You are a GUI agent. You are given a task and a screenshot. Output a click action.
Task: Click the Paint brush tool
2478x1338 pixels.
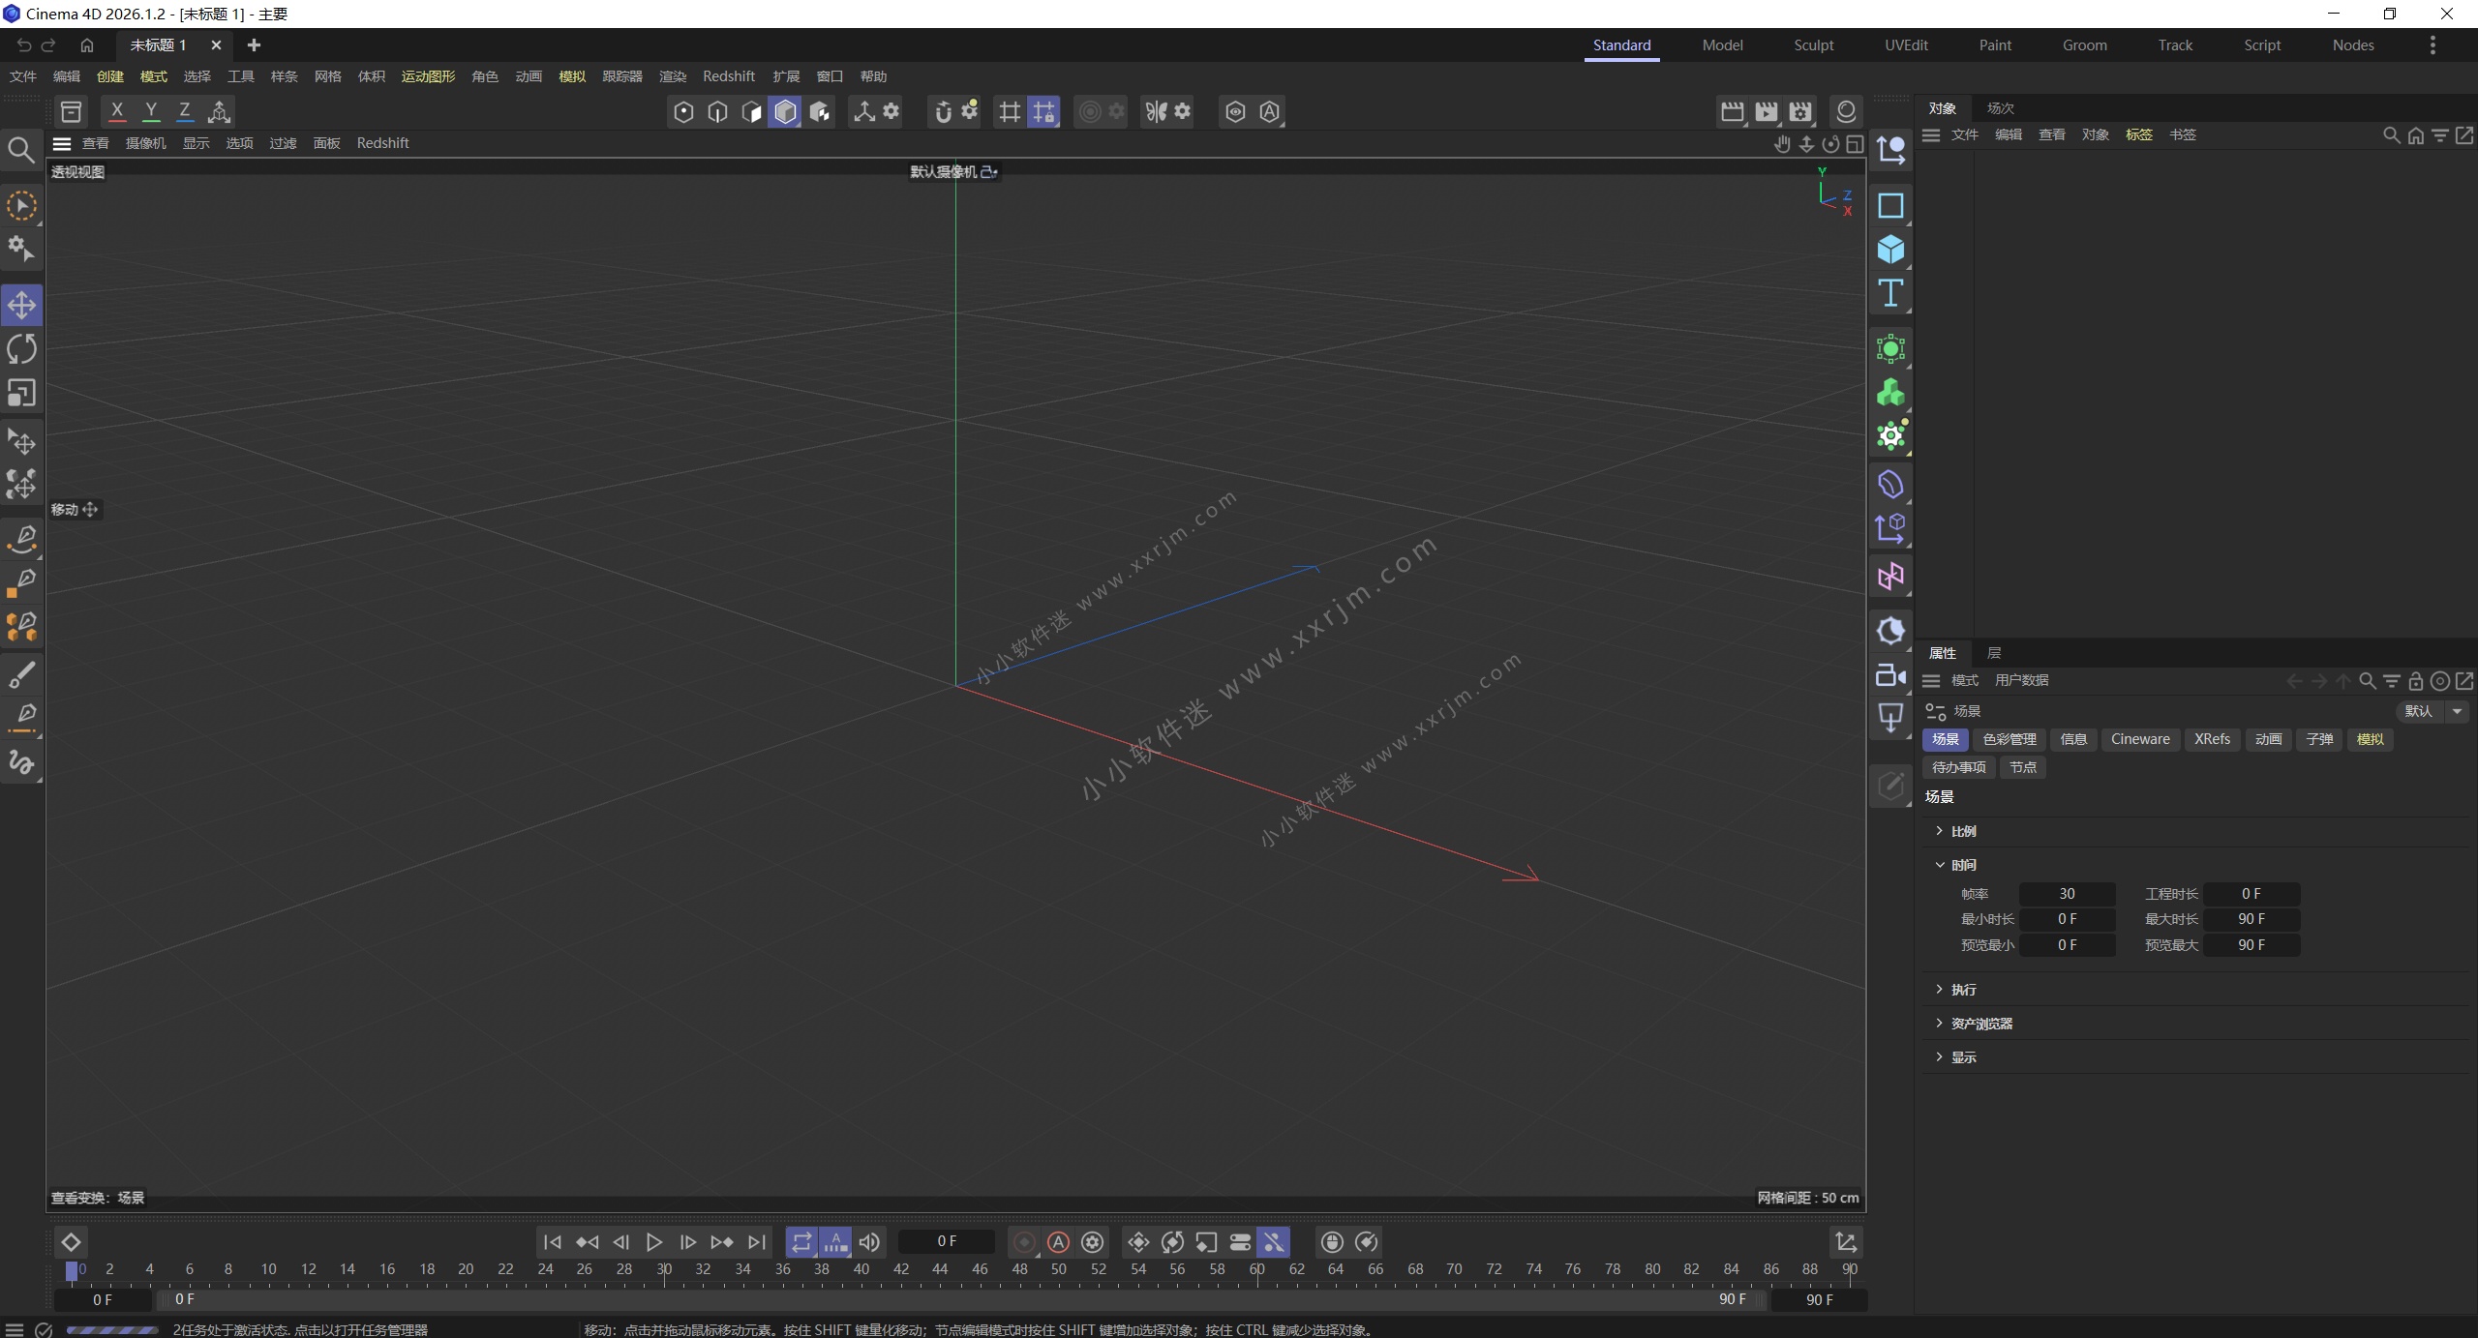click(21, 674)
